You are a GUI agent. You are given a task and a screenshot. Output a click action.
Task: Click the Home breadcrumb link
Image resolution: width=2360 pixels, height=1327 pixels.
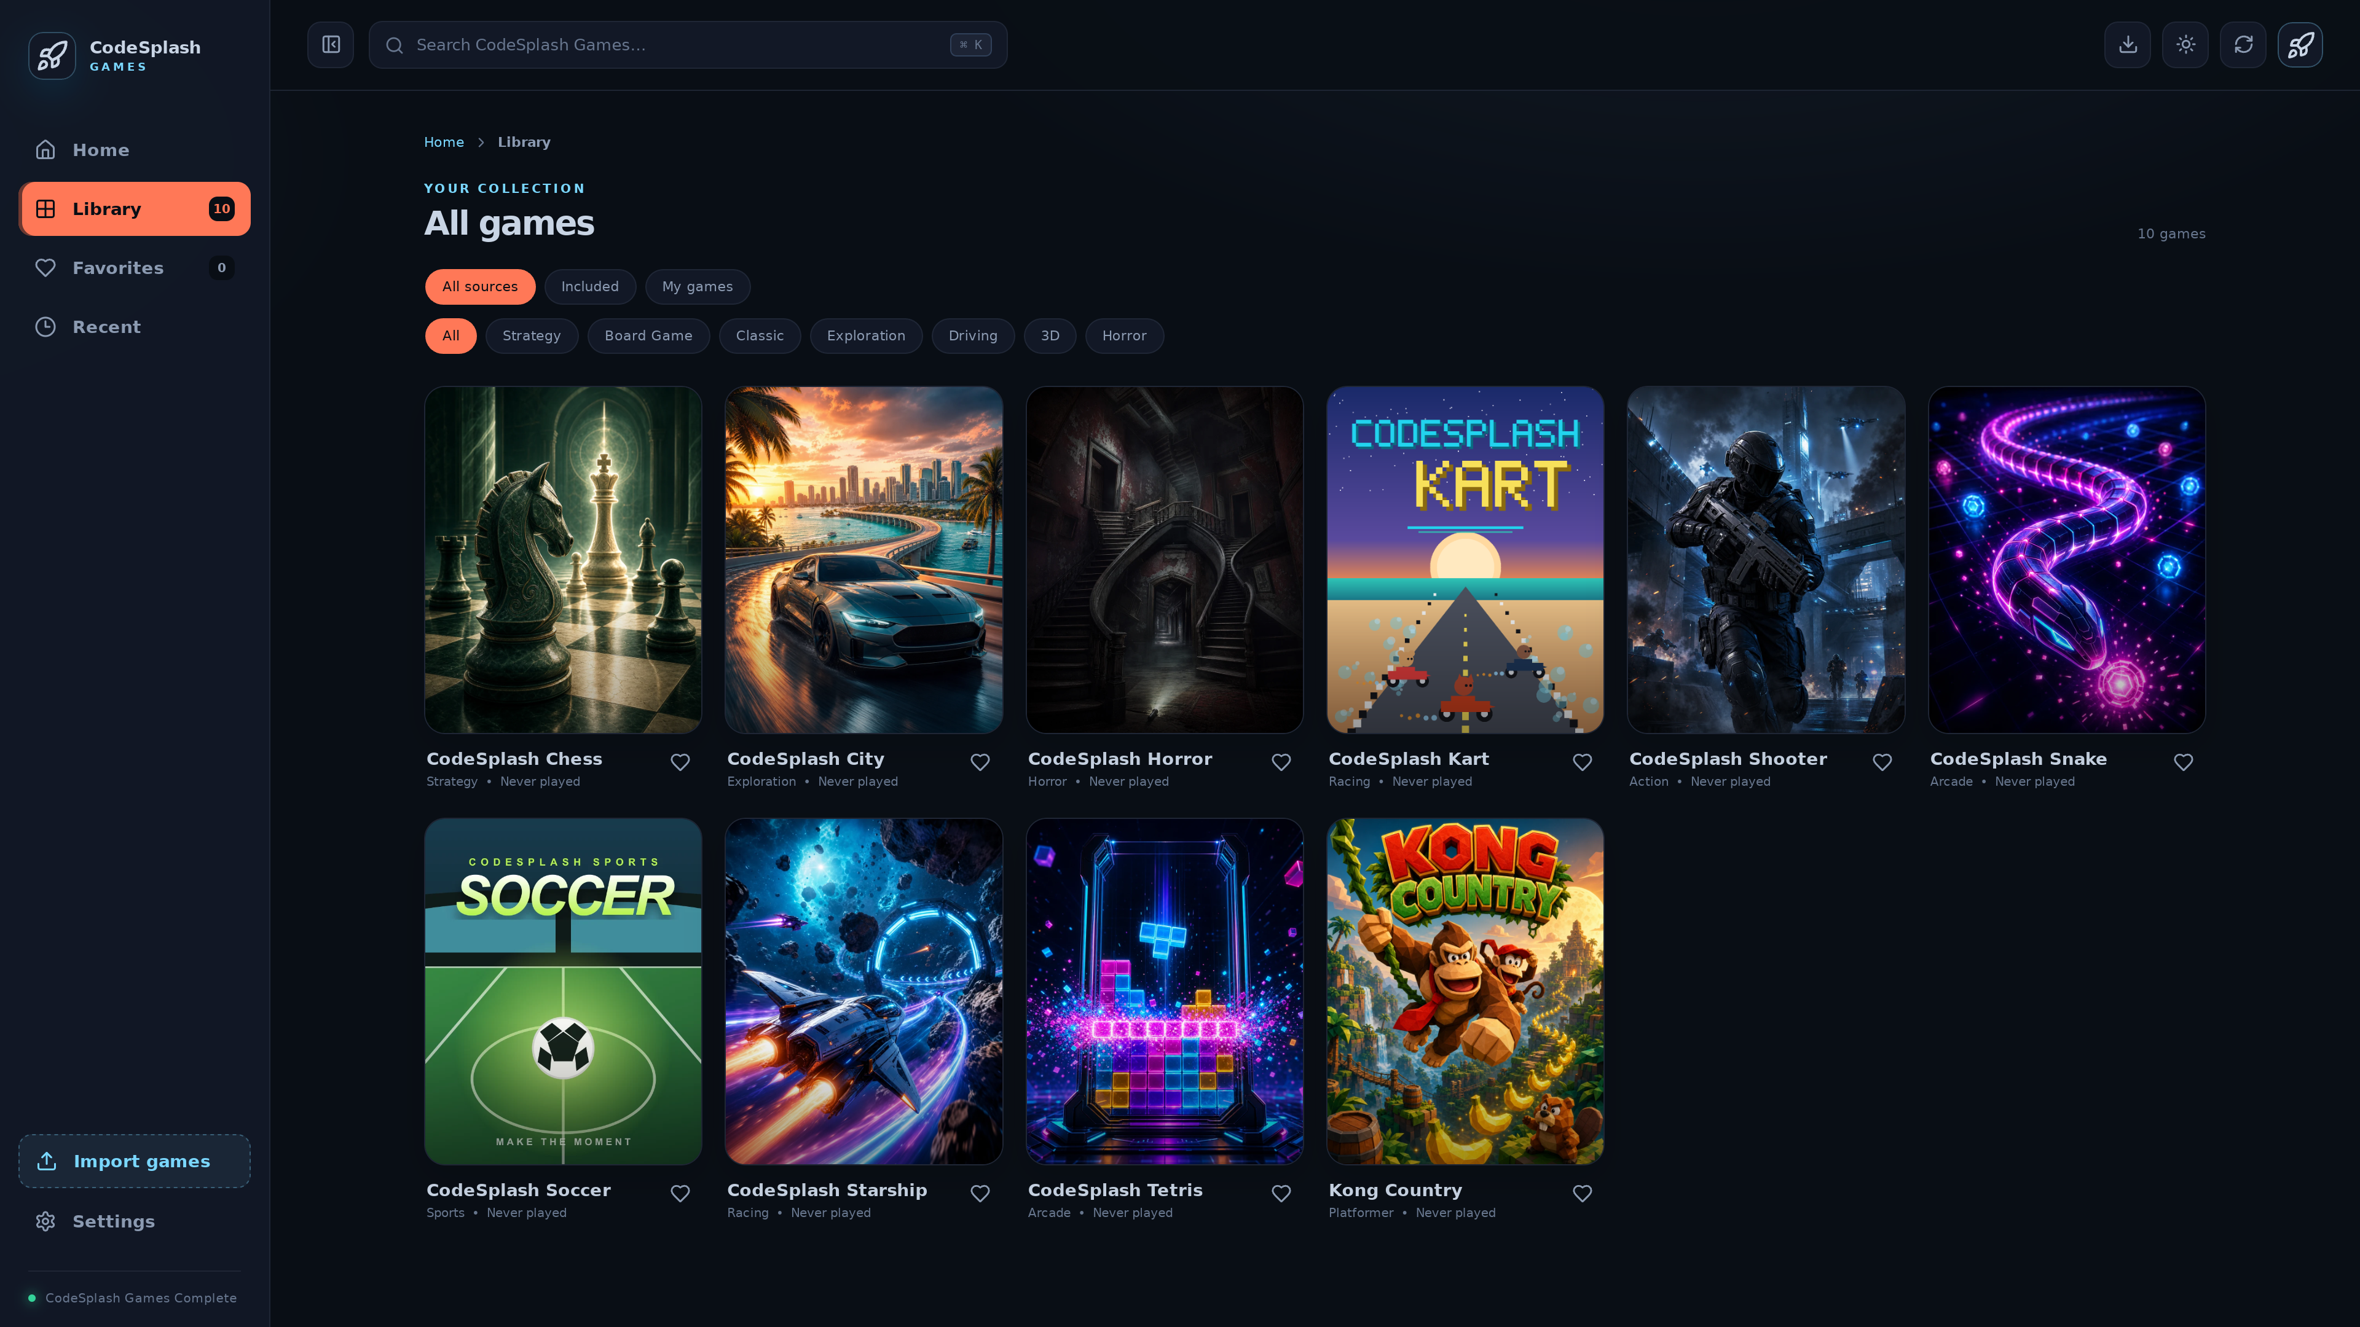pyautogui.click(x=443, y=142)
